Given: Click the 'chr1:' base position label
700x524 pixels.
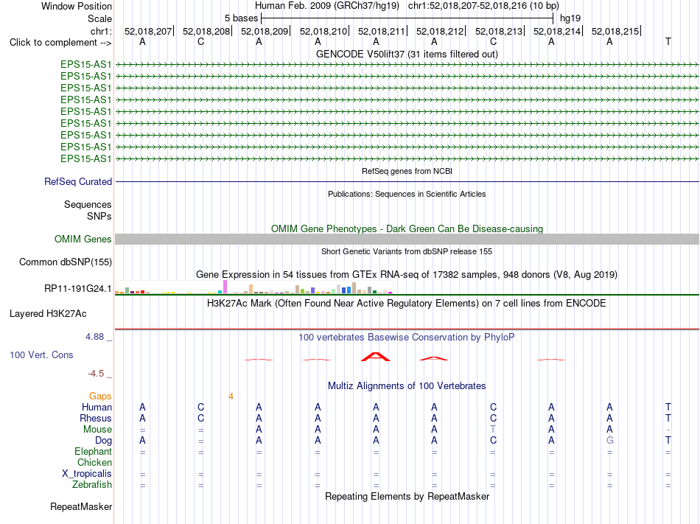Looking at the screenshot, I should coord(102,31).
